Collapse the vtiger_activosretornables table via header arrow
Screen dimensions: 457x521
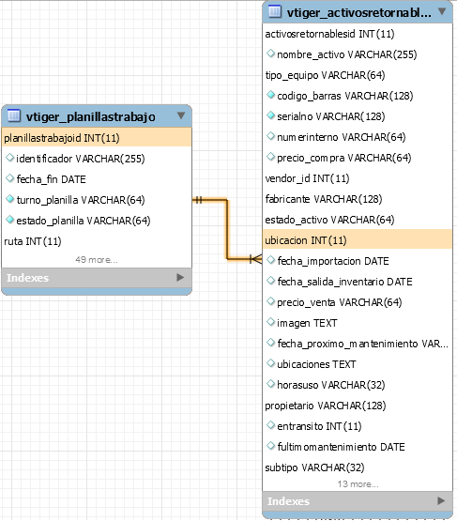coord(442,11)
